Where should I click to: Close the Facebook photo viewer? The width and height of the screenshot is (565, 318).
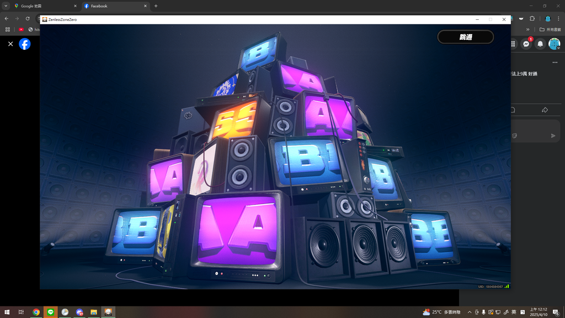10,44
